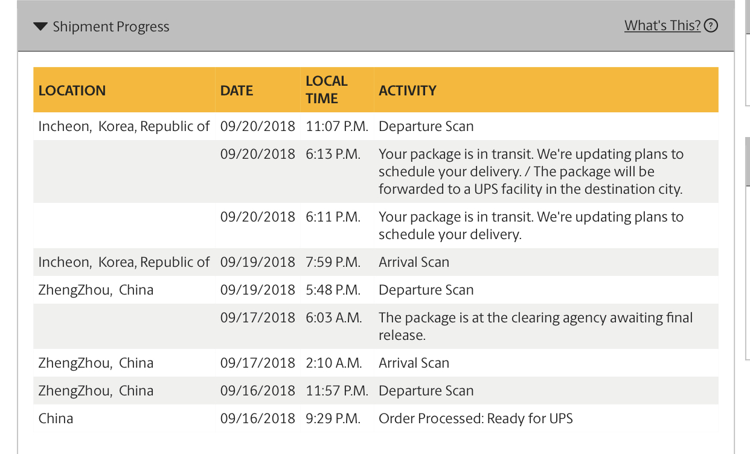Open the "What's This?" link
Viewport: 750px width, 454px height.
662,25
